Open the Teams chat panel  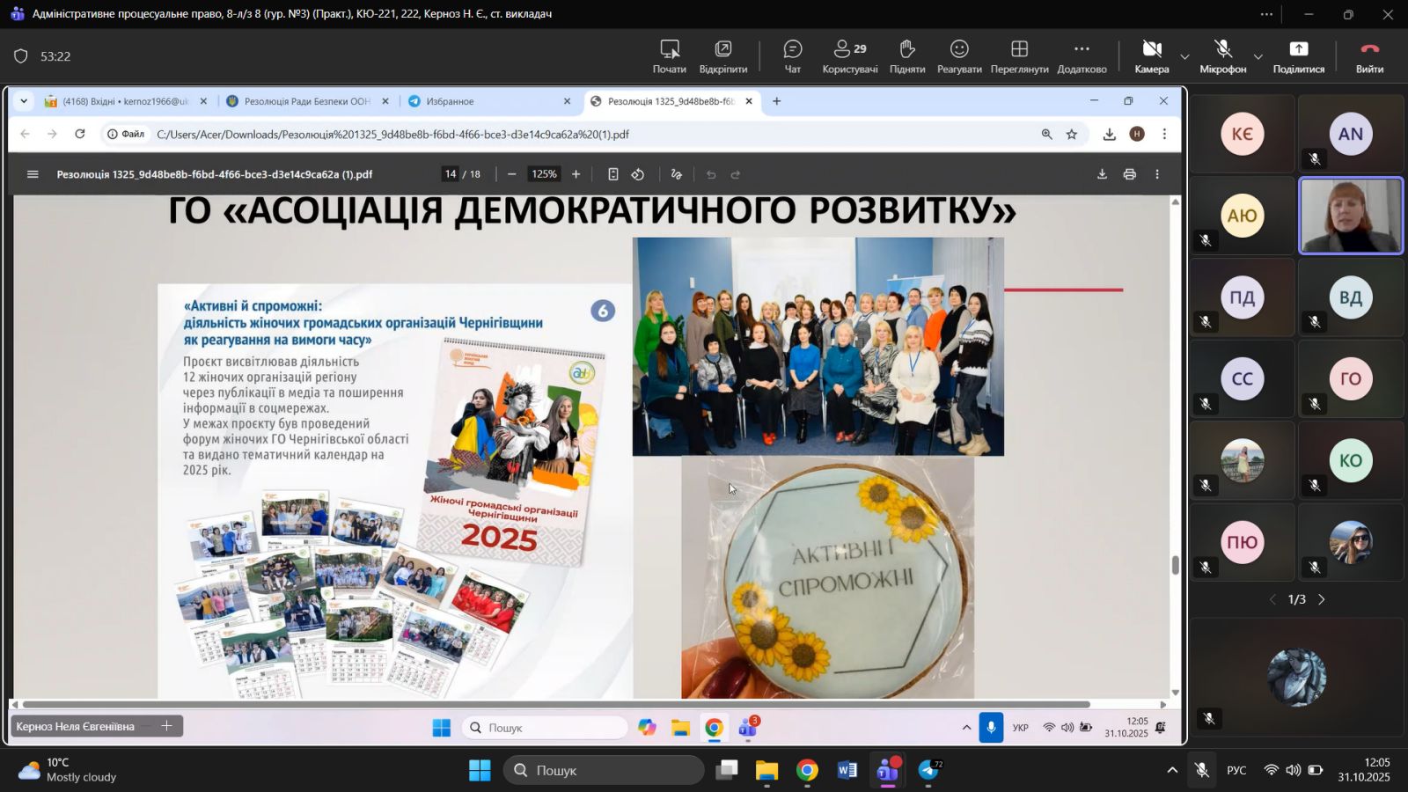[x=792, y=55]
